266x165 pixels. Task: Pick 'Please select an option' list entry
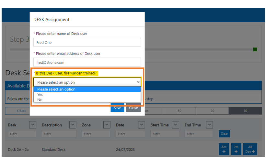click(56, 89)
